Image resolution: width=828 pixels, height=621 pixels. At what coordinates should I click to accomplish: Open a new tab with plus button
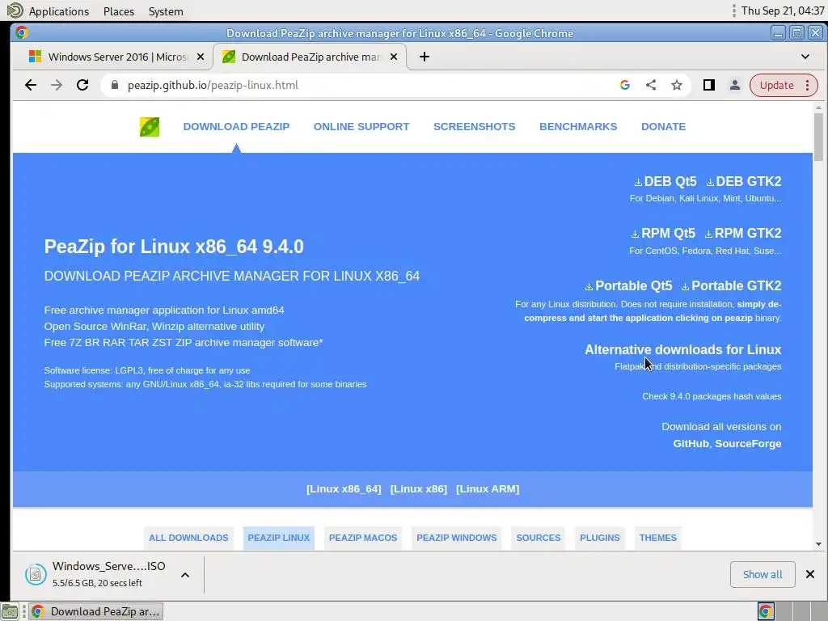(x=424, y=57)
